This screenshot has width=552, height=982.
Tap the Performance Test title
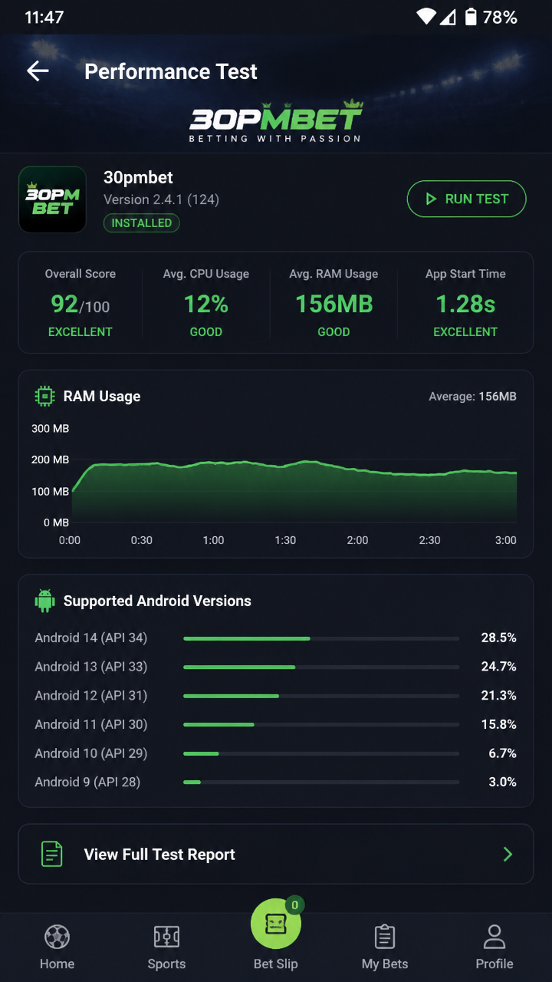pos(171,71)
